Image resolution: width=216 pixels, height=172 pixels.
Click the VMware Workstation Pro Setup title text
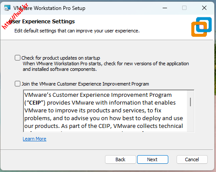(x=49, y=8)
